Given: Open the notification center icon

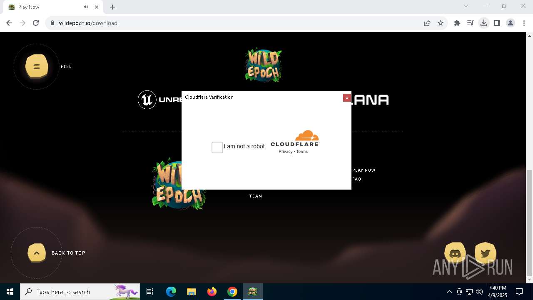Looking at the screenshot, I should click(519, 292).
